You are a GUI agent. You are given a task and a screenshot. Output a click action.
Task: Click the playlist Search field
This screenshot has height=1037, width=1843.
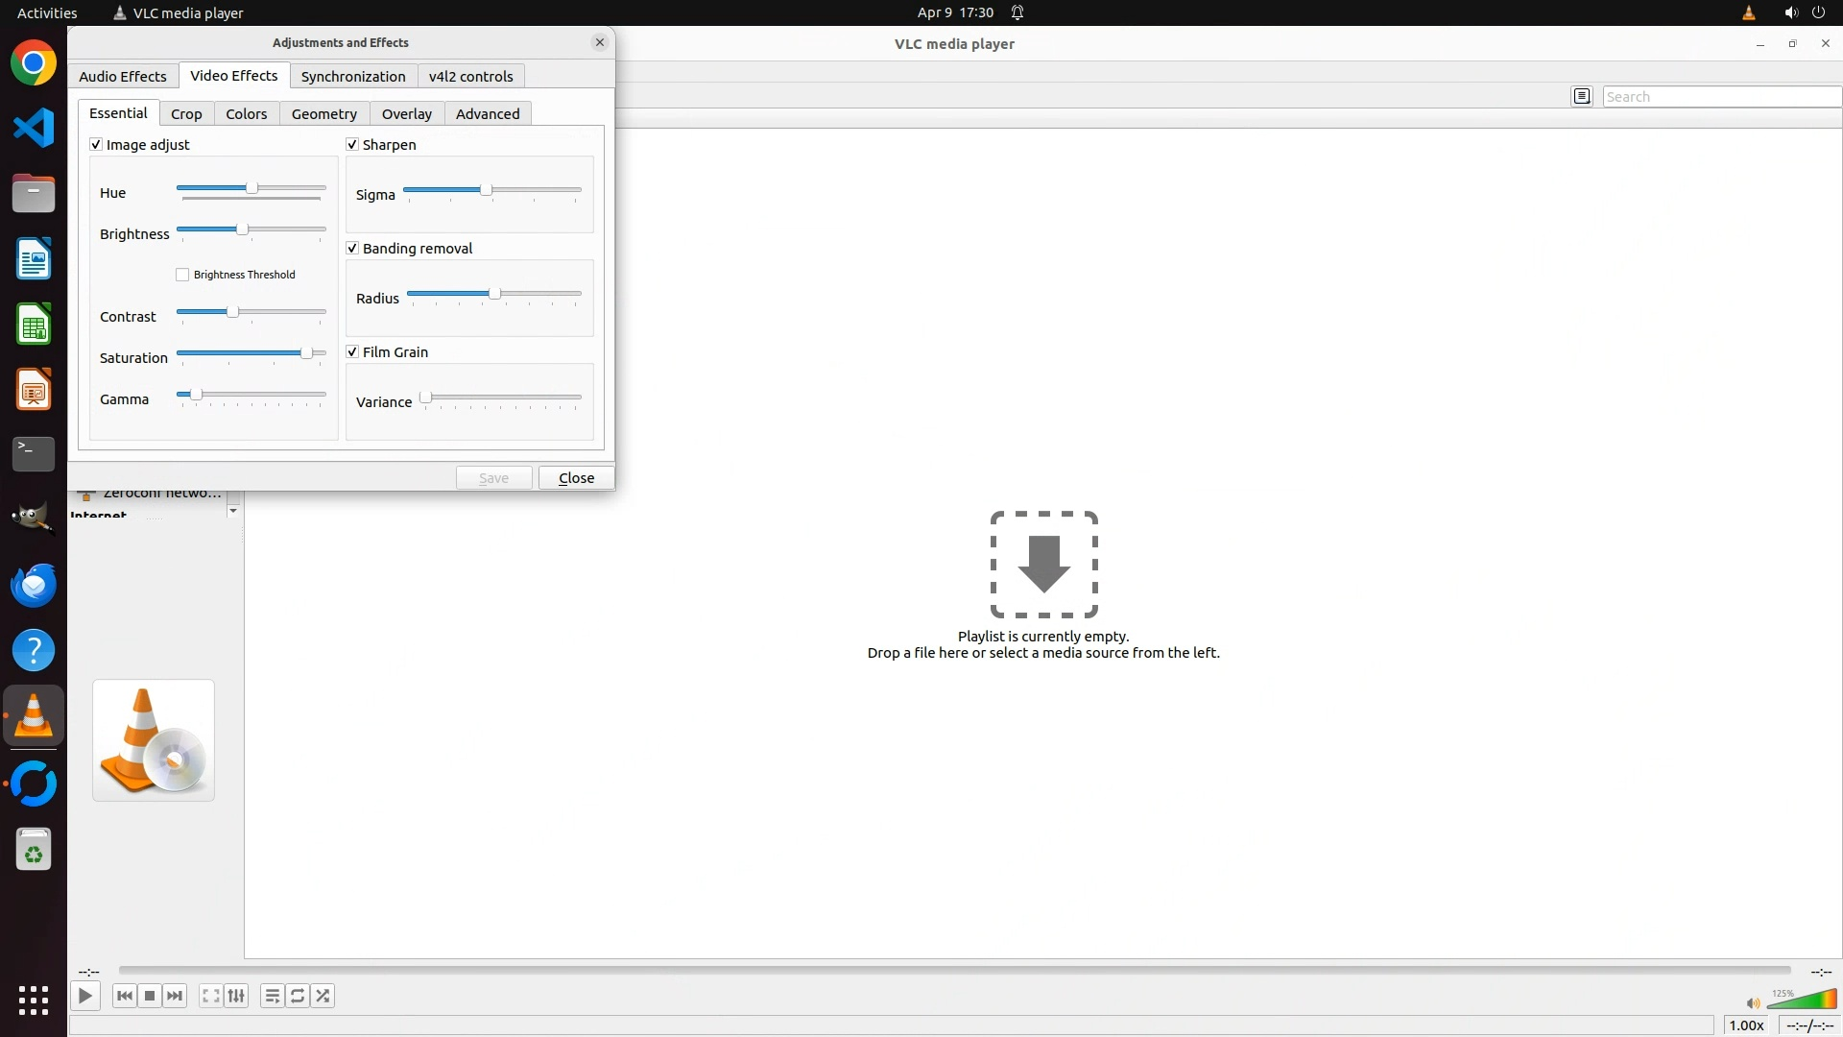tap(1720, 96)
